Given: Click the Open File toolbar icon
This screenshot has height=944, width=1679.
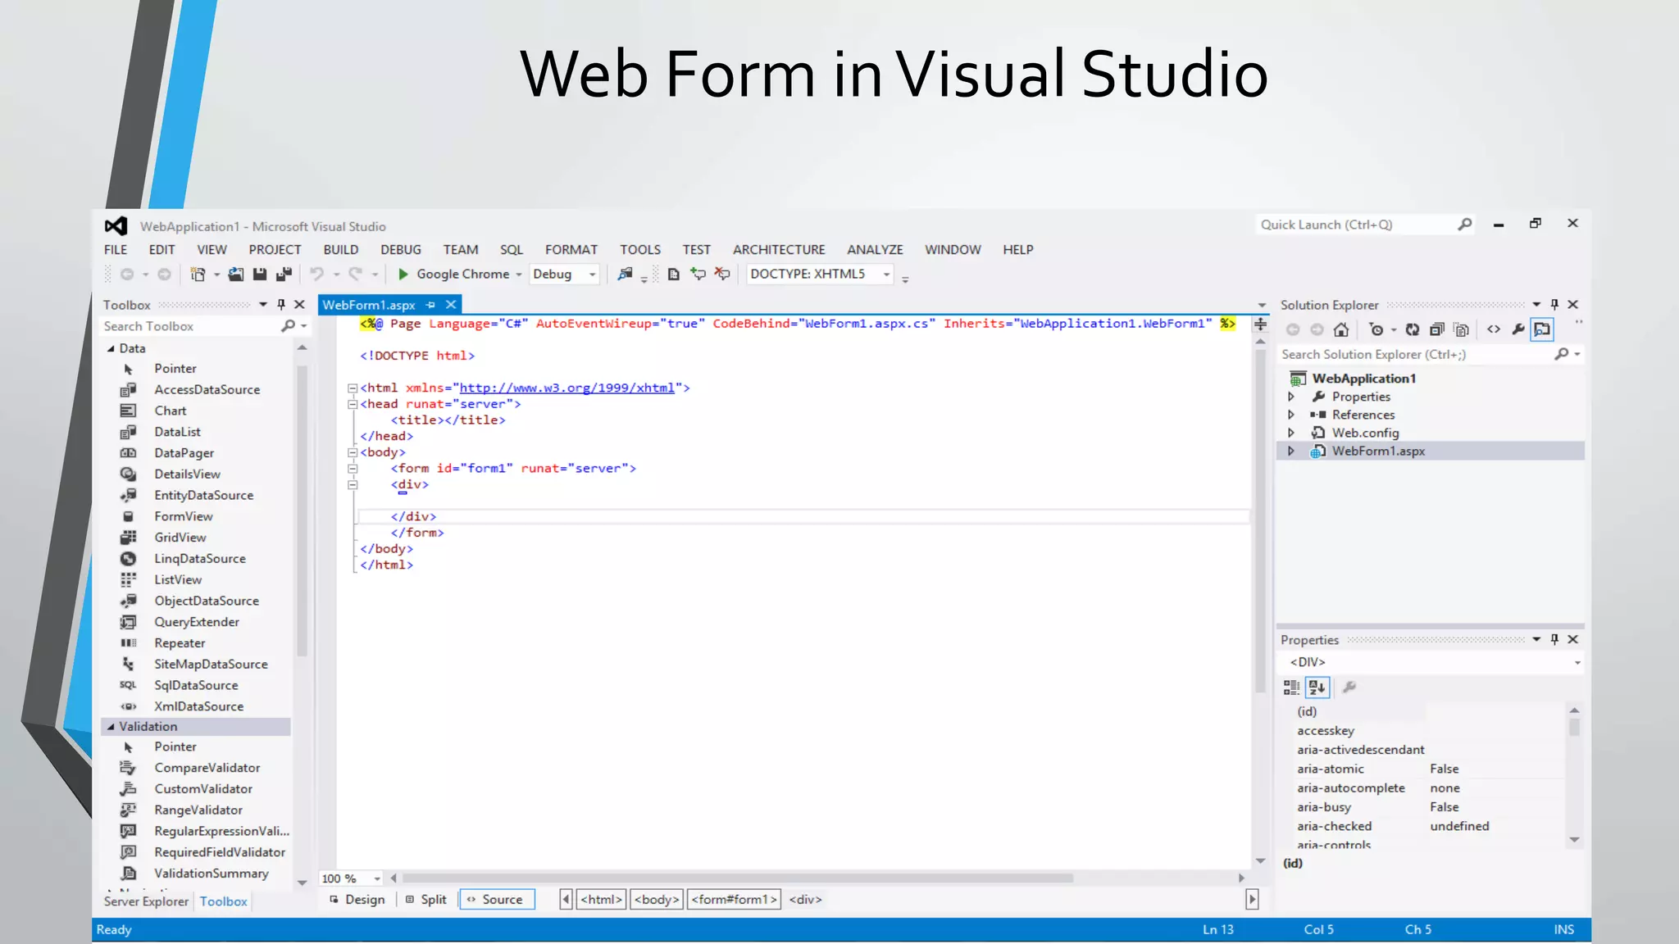Looking at the screenshot, I should [x=235, y=275].
